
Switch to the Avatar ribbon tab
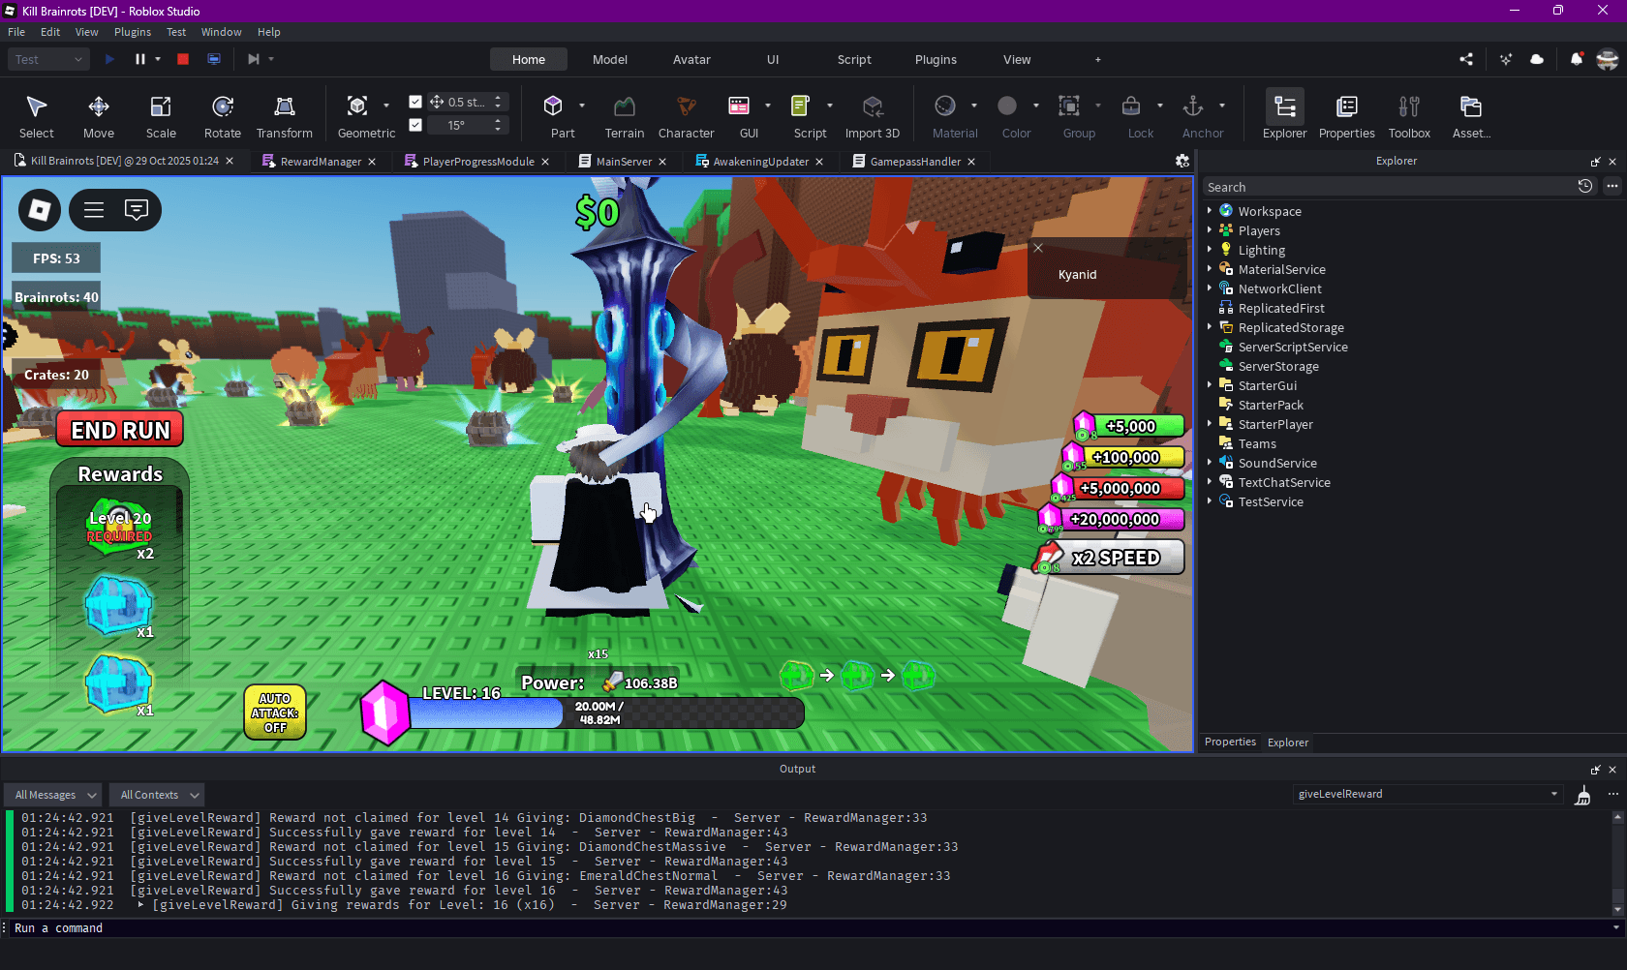[x=691, y=59]
